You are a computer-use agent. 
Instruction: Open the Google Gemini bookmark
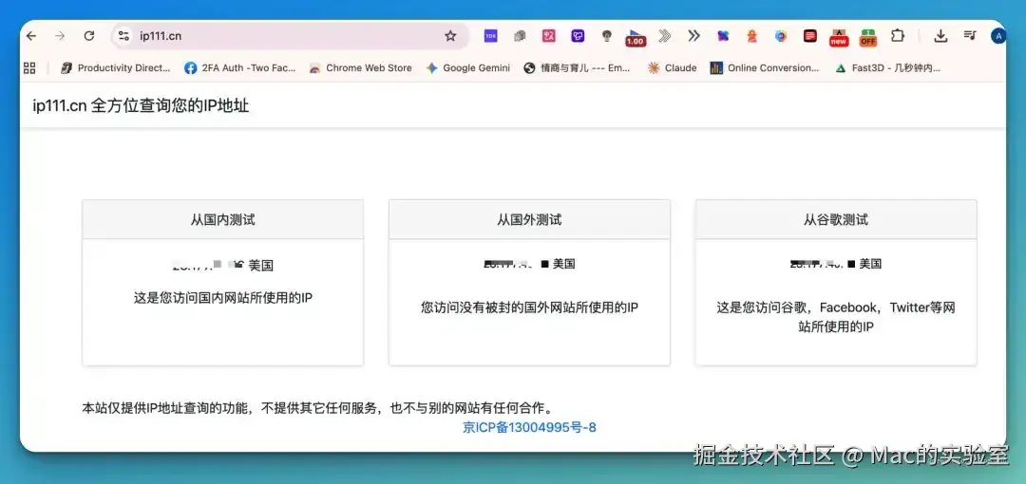click(x=467, y=67)
